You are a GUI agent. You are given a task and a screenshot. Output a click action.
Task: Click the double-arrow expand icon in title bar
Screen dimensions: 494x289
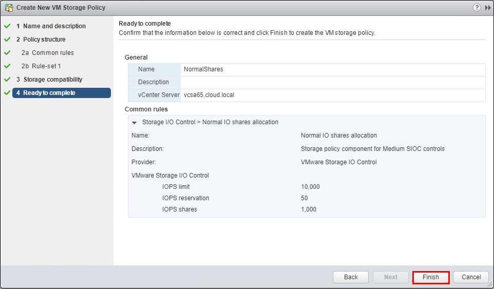pyautogui.click(x=487, y=8)
